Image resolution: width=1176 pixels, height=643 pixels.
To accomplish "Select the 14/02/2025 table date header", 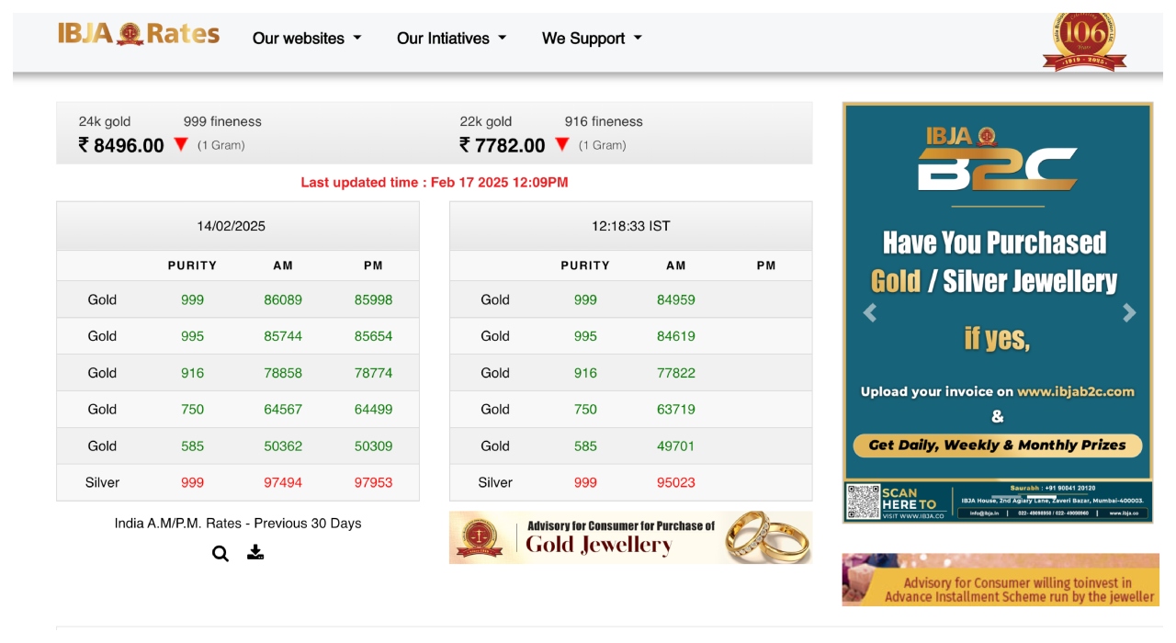I will click(x=232, y=226).
